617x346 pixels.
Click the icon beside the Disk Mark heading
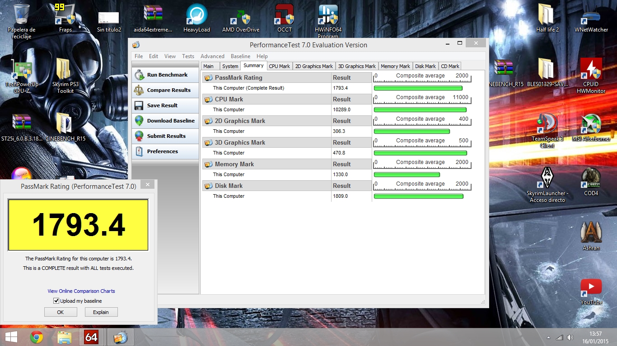pos(208,186)
